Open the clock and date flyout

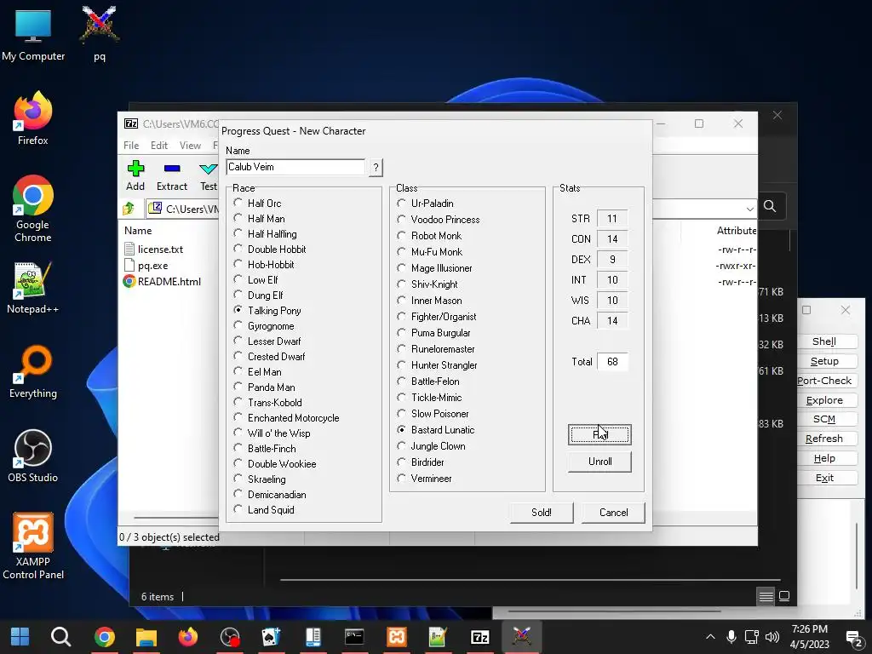click(x=810, y=637)
